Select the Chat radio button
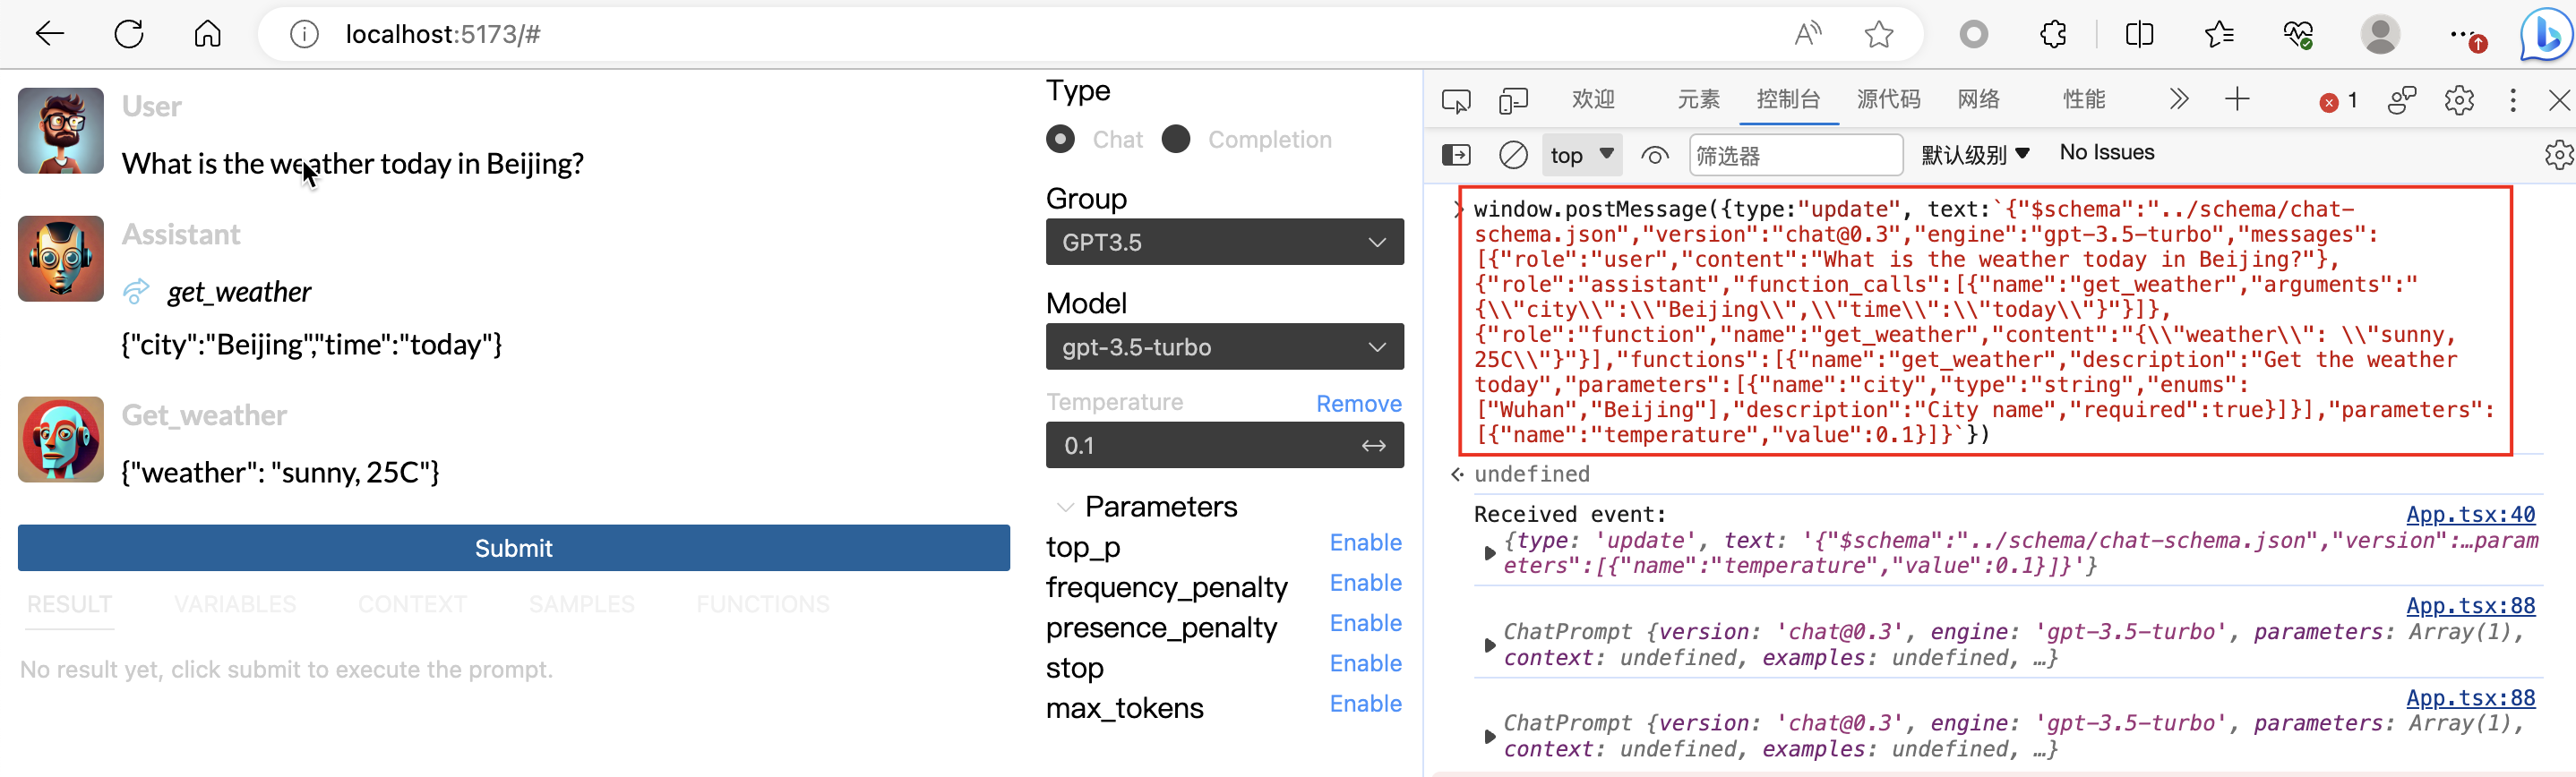Image resolution: width=2576 pixels, height=777 pixels. pos(1061,139)
